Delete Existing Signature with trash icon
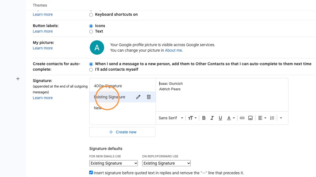The width and height of the screenshot is (316, 177). [x=149, y=97]
